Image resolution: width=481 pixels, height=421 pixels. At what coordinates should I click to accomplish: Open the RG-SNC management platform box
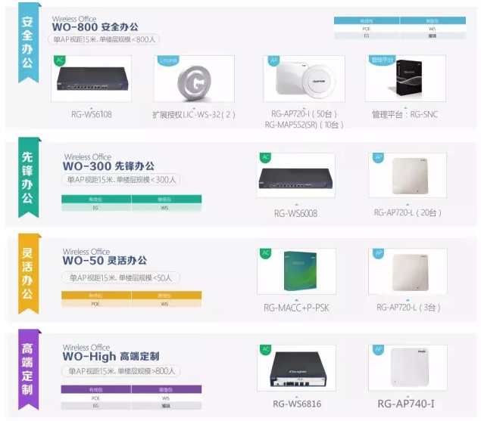coord(405,78)
